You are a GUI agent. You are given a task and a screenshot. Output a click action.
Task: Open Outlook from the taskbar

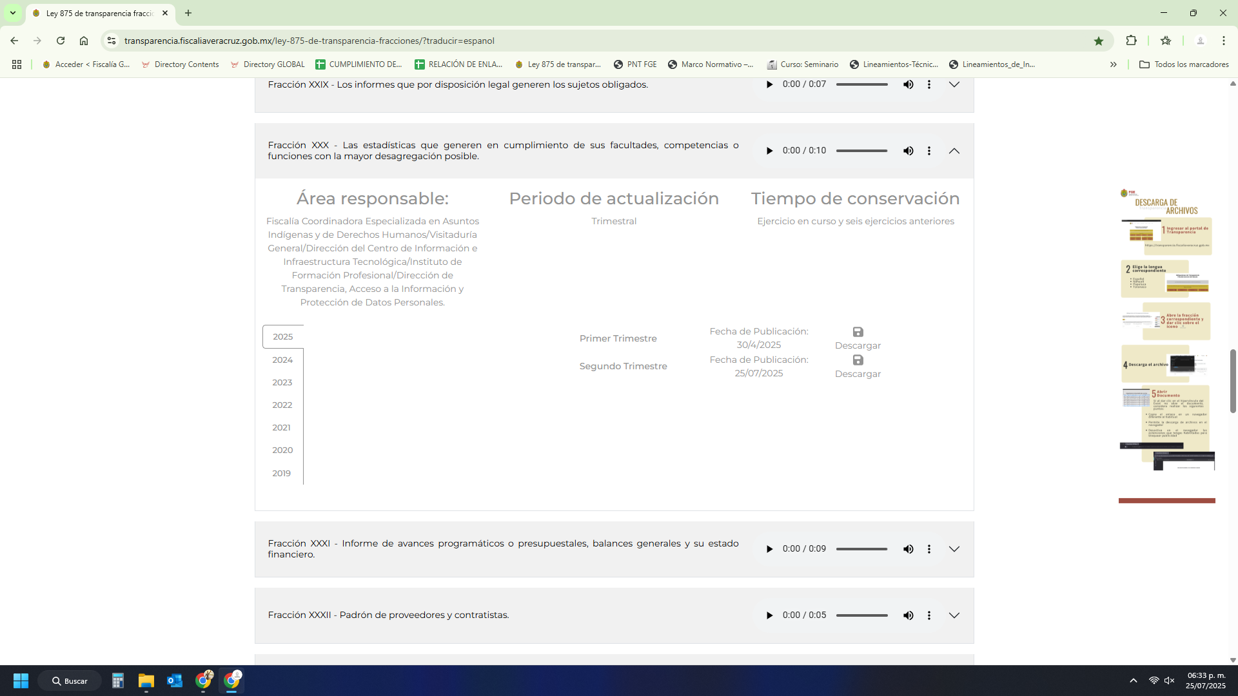pyautogui.click(x=175, y=681)
